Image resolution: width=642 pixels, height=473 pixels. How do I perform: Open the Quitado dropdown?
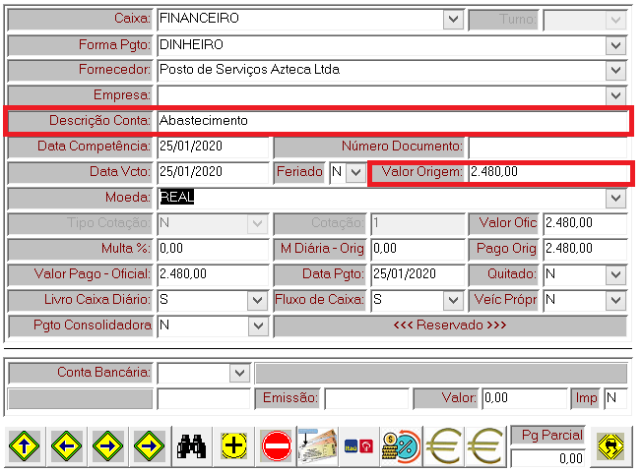point(615,274)
